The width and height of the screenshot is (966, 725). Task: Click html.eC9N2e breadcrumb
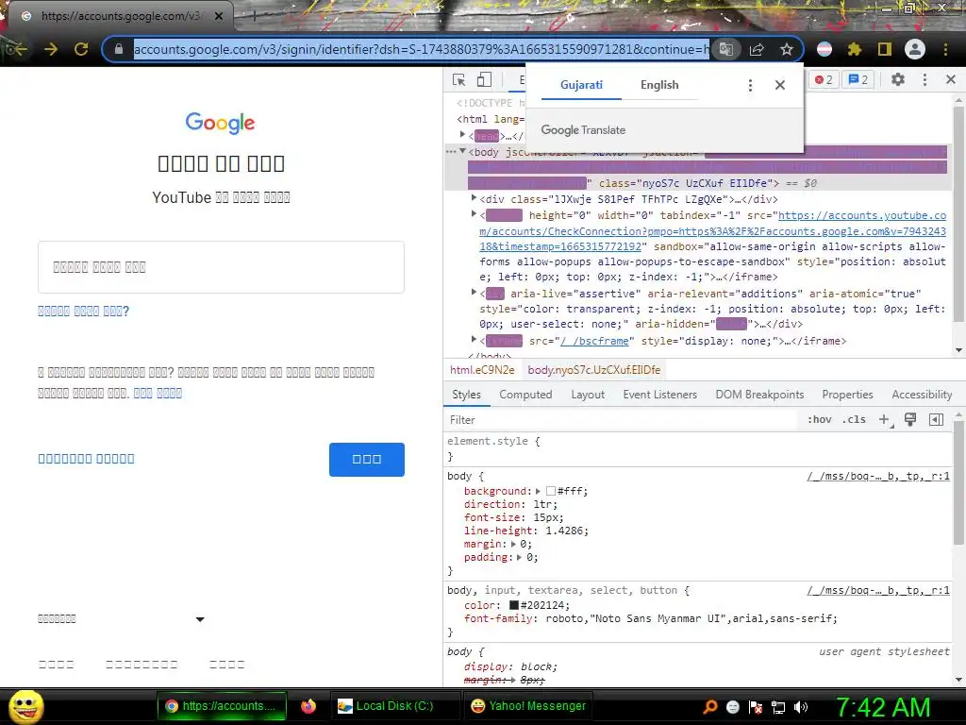pos(482,370)
